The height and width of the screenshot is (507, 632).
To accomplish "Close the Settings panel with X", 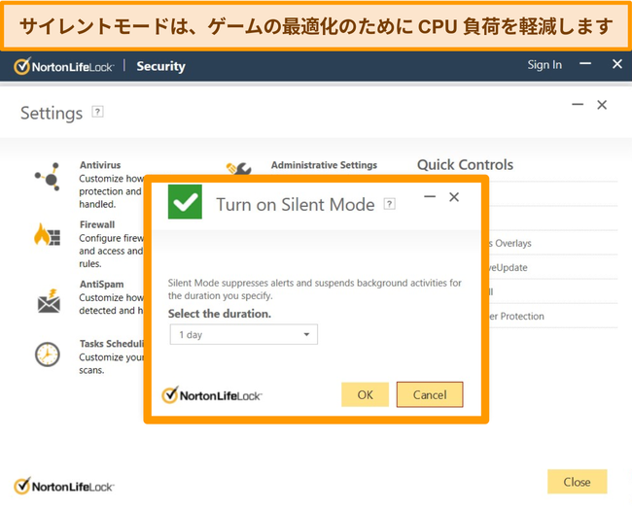I will click(x=602, y=105).
